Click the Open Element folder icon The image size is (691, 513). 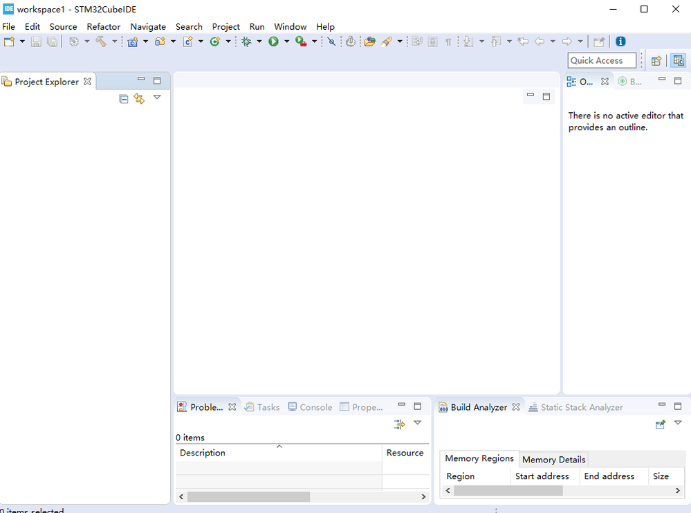370,42
